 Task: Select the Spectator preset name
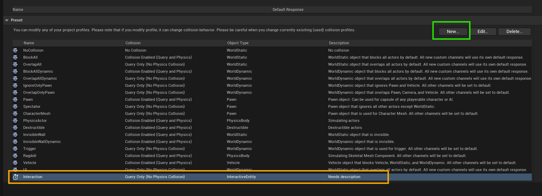tap(32, 106)
